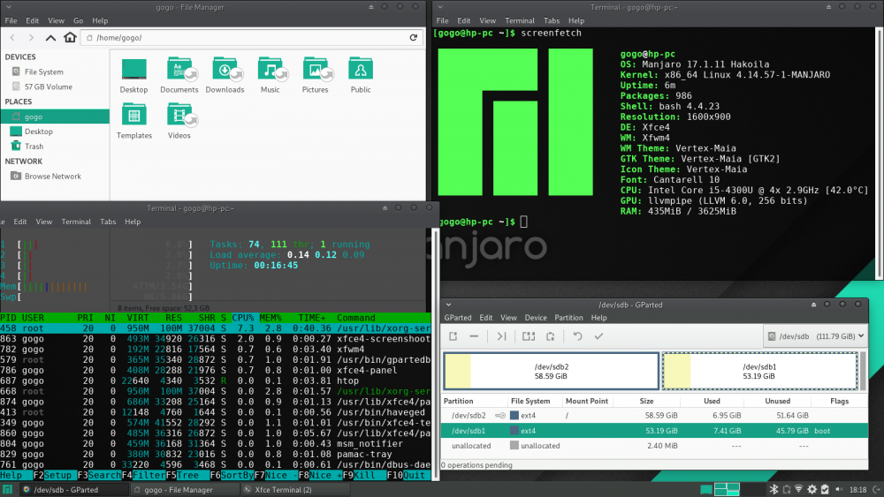The width and height of the screenshot is (884, 497).
Task: Click /home/gogo/ location bar
Action: click(x=253, y=38)
